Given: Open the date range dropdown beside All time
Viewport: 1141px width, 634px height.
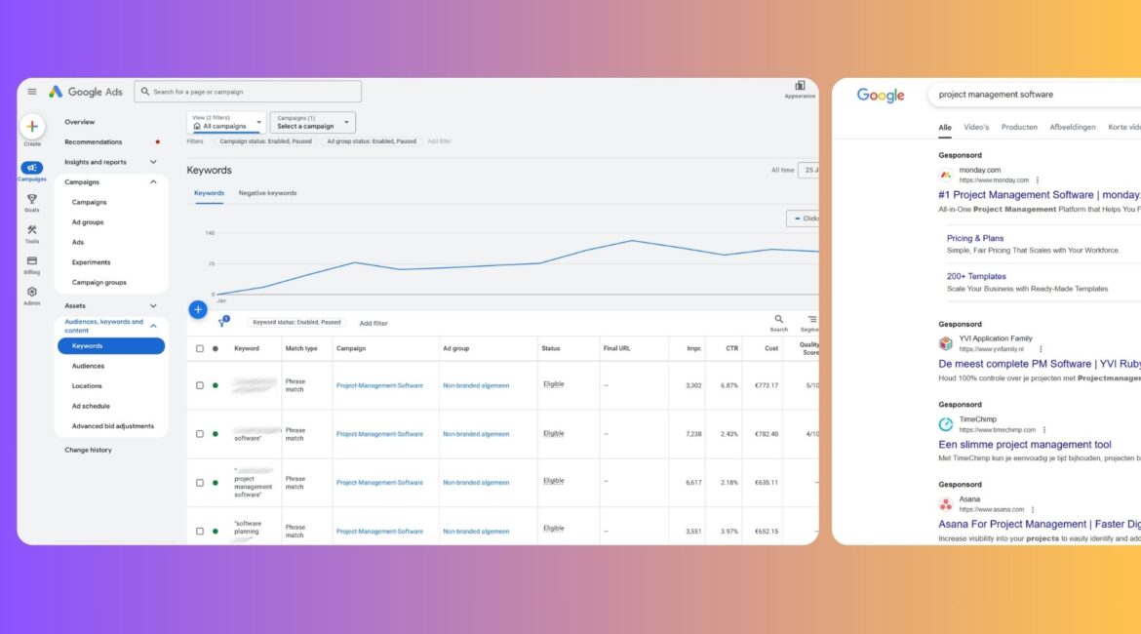Looking at the screenshot, I should click(808, 171).
